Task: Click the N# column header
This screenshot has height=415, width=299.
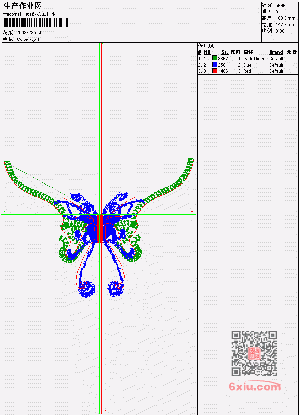Action: (207, 52)
